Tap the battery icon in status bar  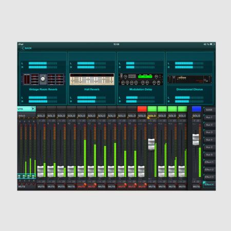[x=212, y=44]
